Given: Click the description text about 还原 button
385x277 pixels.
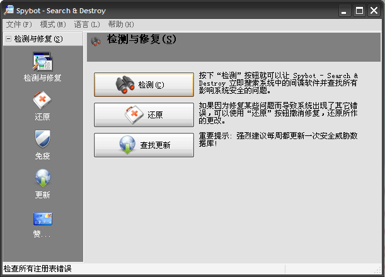Looking at the screenshot, I should pos(278,113).
